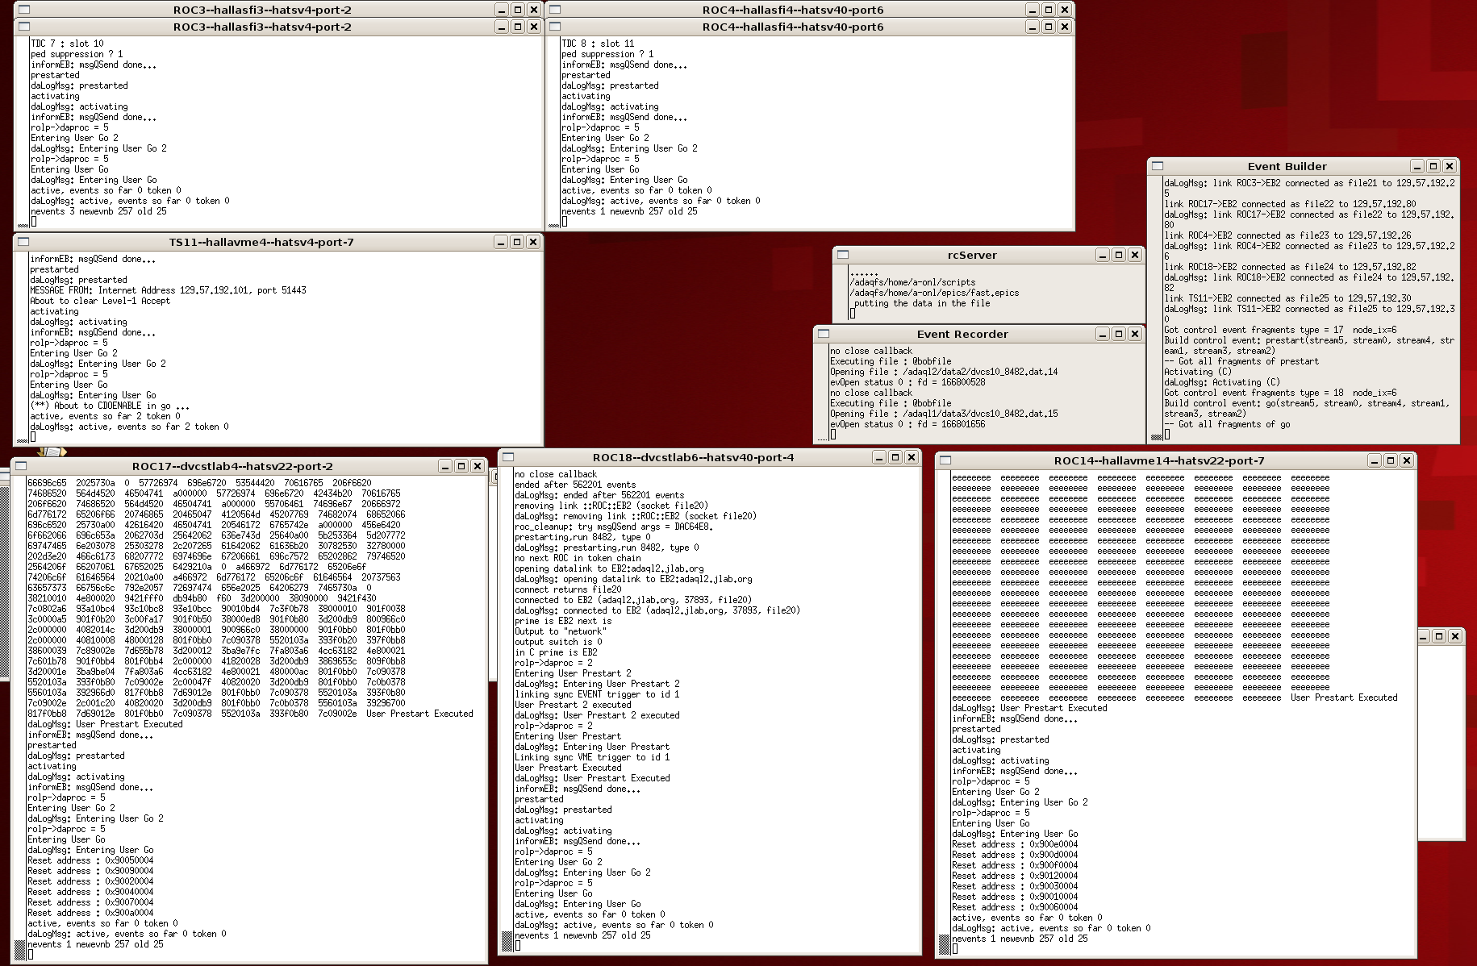Click 'ended after 562201 events' line in ROC18
Screen dimensions: 1477x966
pos(575,485)
